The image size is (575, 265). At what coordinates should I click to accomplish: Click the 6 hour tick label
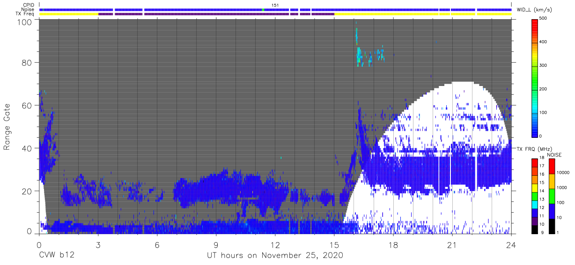(157, 245)
